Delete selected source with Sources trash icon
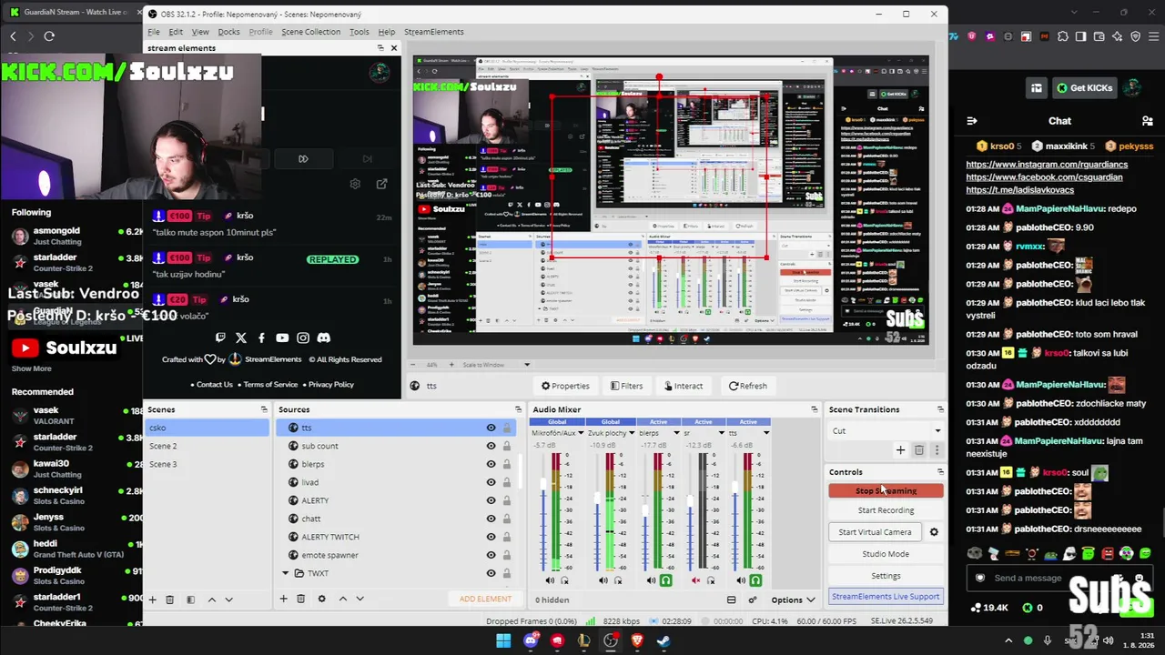 pos(301,599)
